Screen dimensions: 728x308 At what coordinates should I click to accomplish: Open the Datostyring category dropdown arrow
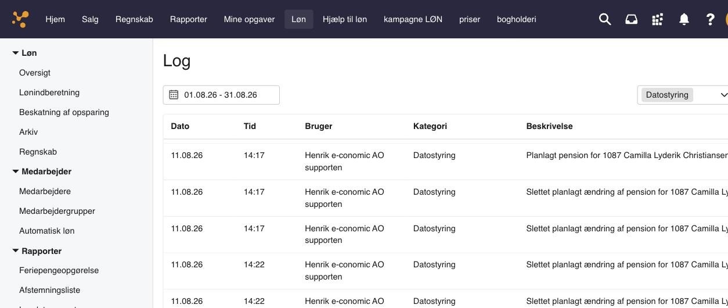tap(723, 95)
